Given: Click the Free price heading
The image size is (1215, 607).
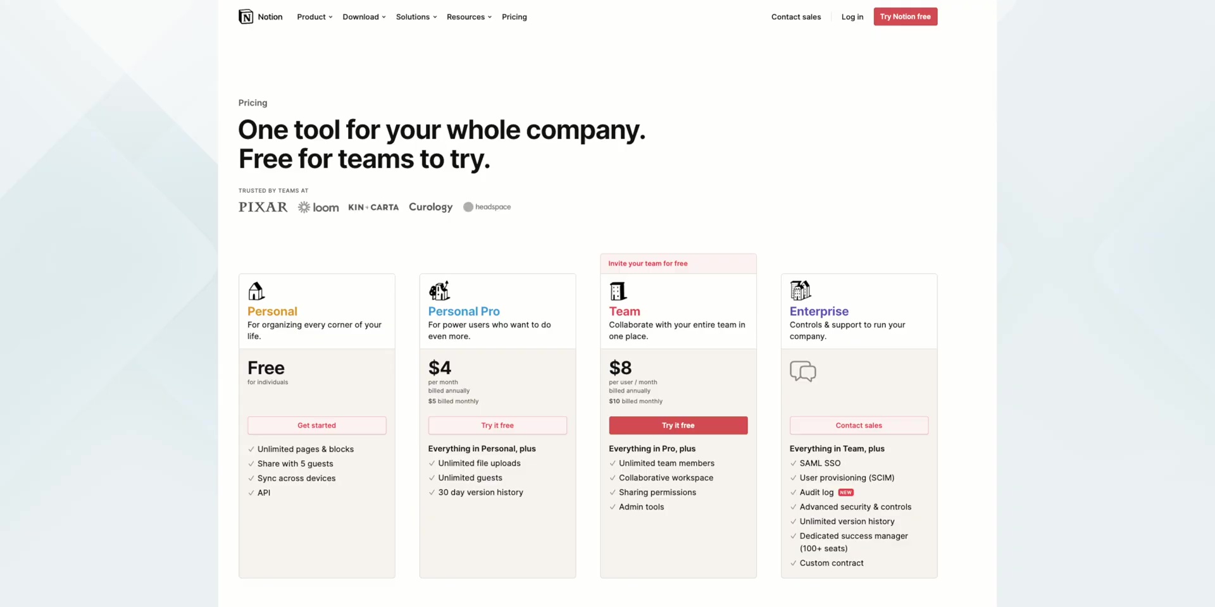Looking at the screenshot, I should pos(266,368).
